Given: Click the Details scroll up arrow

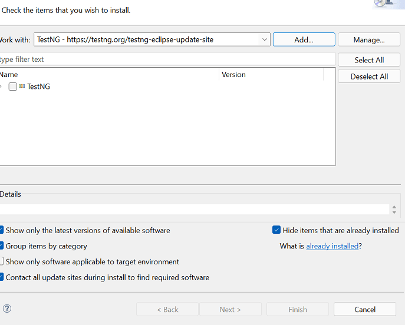Looking at the screenshot, I should (394, 207).
